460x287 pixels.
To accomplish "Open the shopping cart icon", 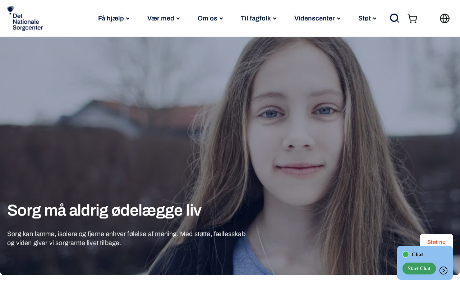I will 412,18.
